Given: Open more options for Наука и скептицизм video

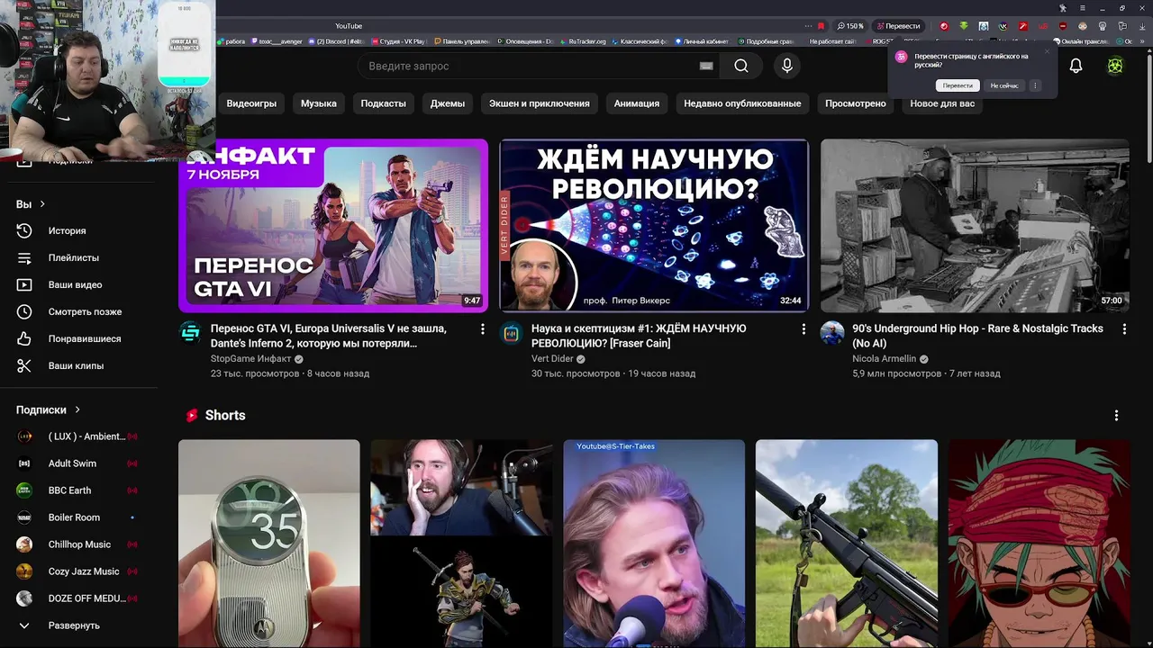Looking at the screenshot, I should 803,329.
